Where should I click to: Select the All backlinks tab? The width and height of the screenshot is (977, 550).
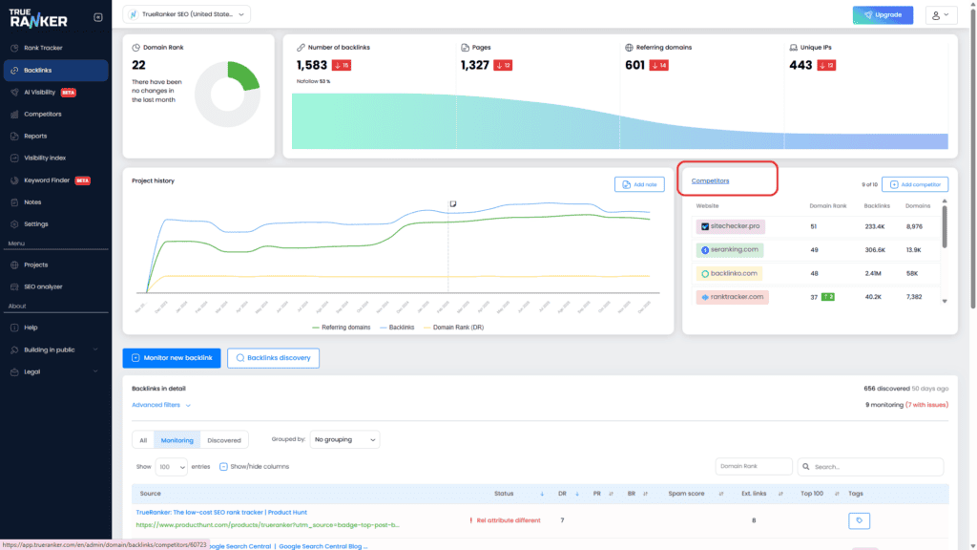(144, 440)
